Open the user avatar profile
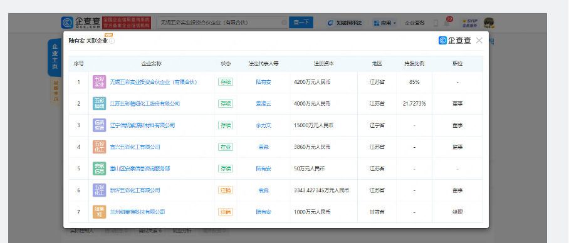Viewport: 569px width, 243px height. click(489, 23)
